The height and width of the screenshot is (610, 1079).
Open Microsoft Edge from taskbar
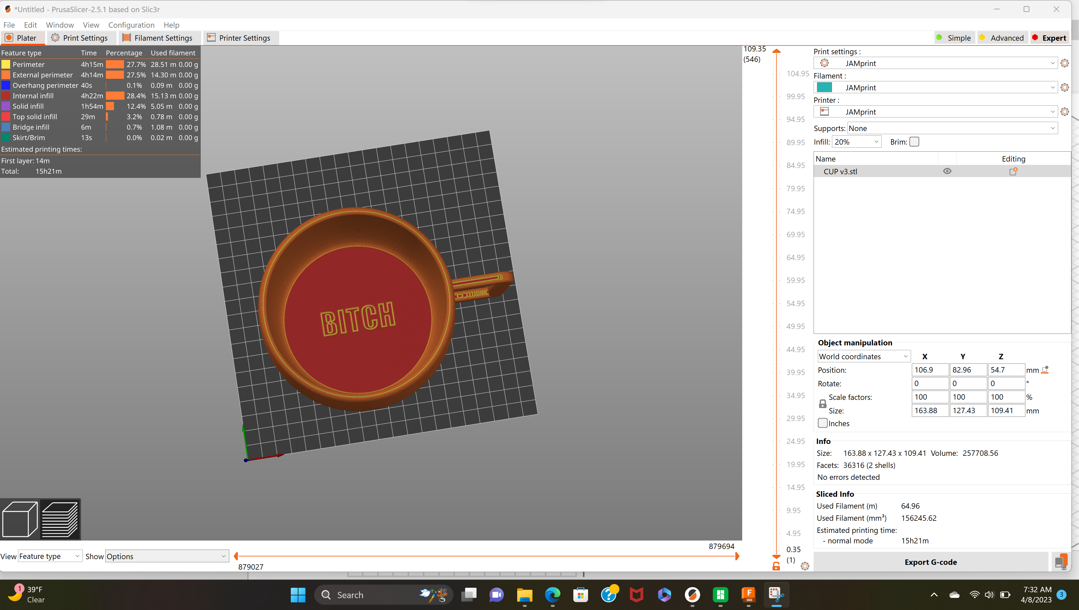point(552,595)
